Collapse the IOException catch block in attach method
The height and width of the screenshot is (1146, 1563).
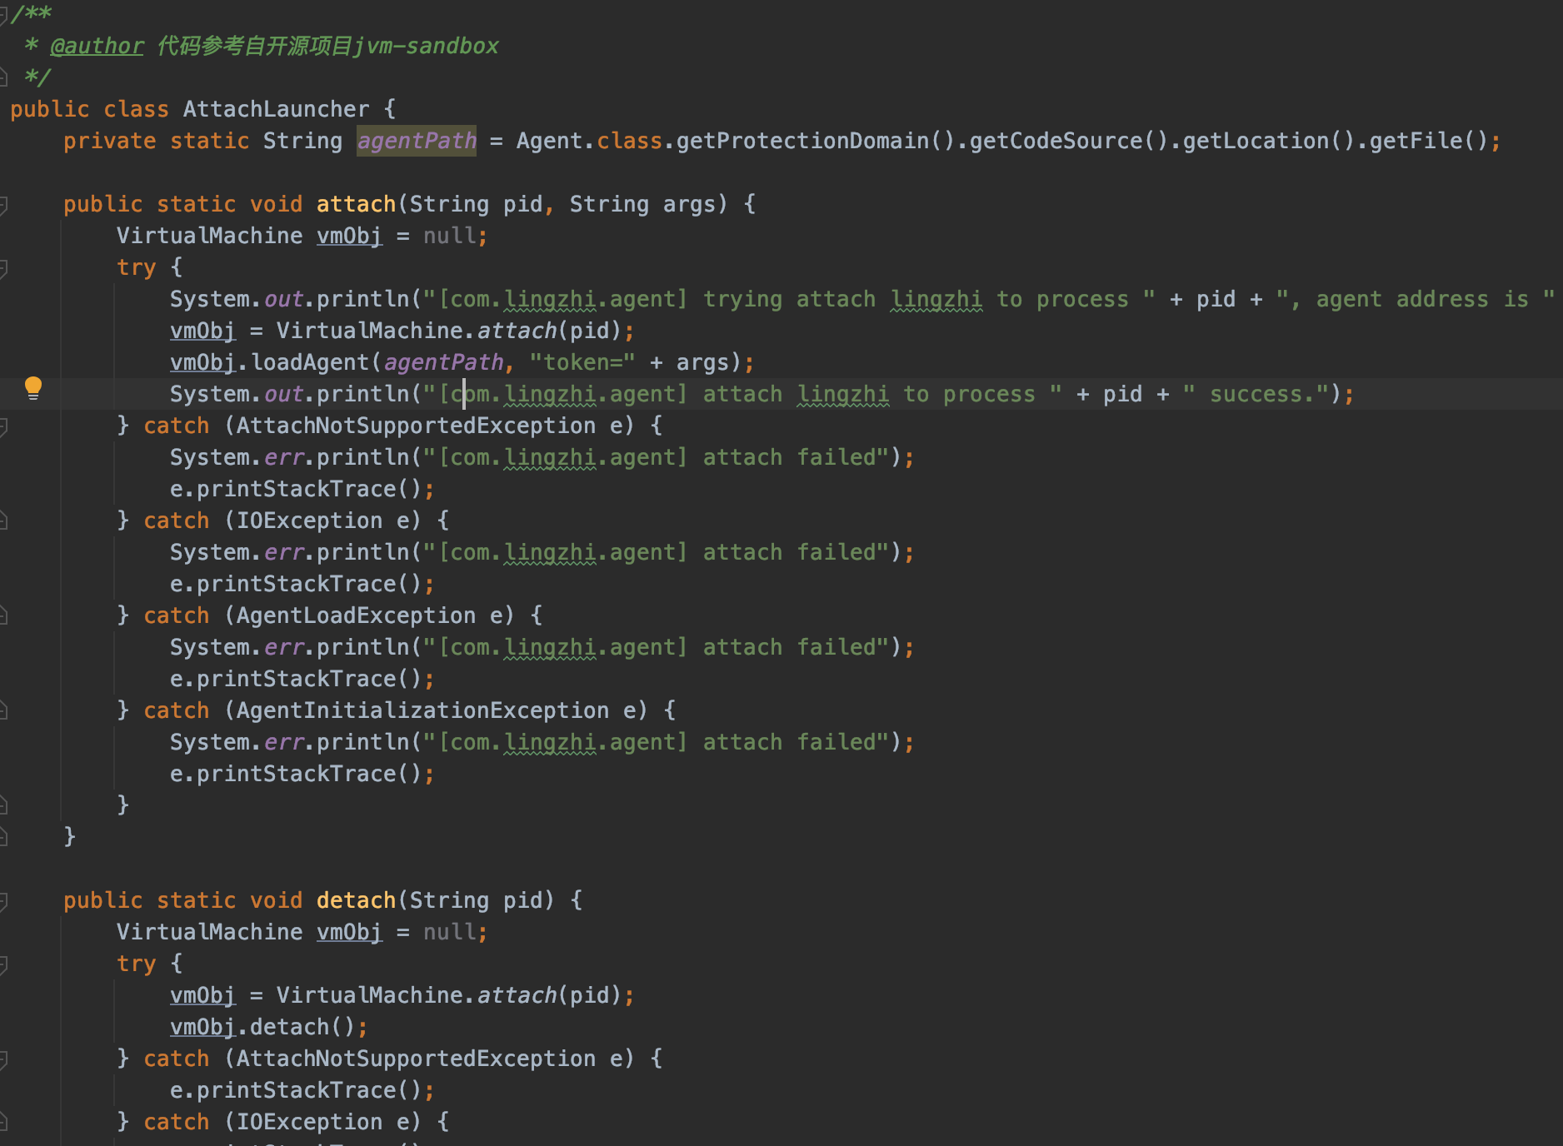[3, 521]
